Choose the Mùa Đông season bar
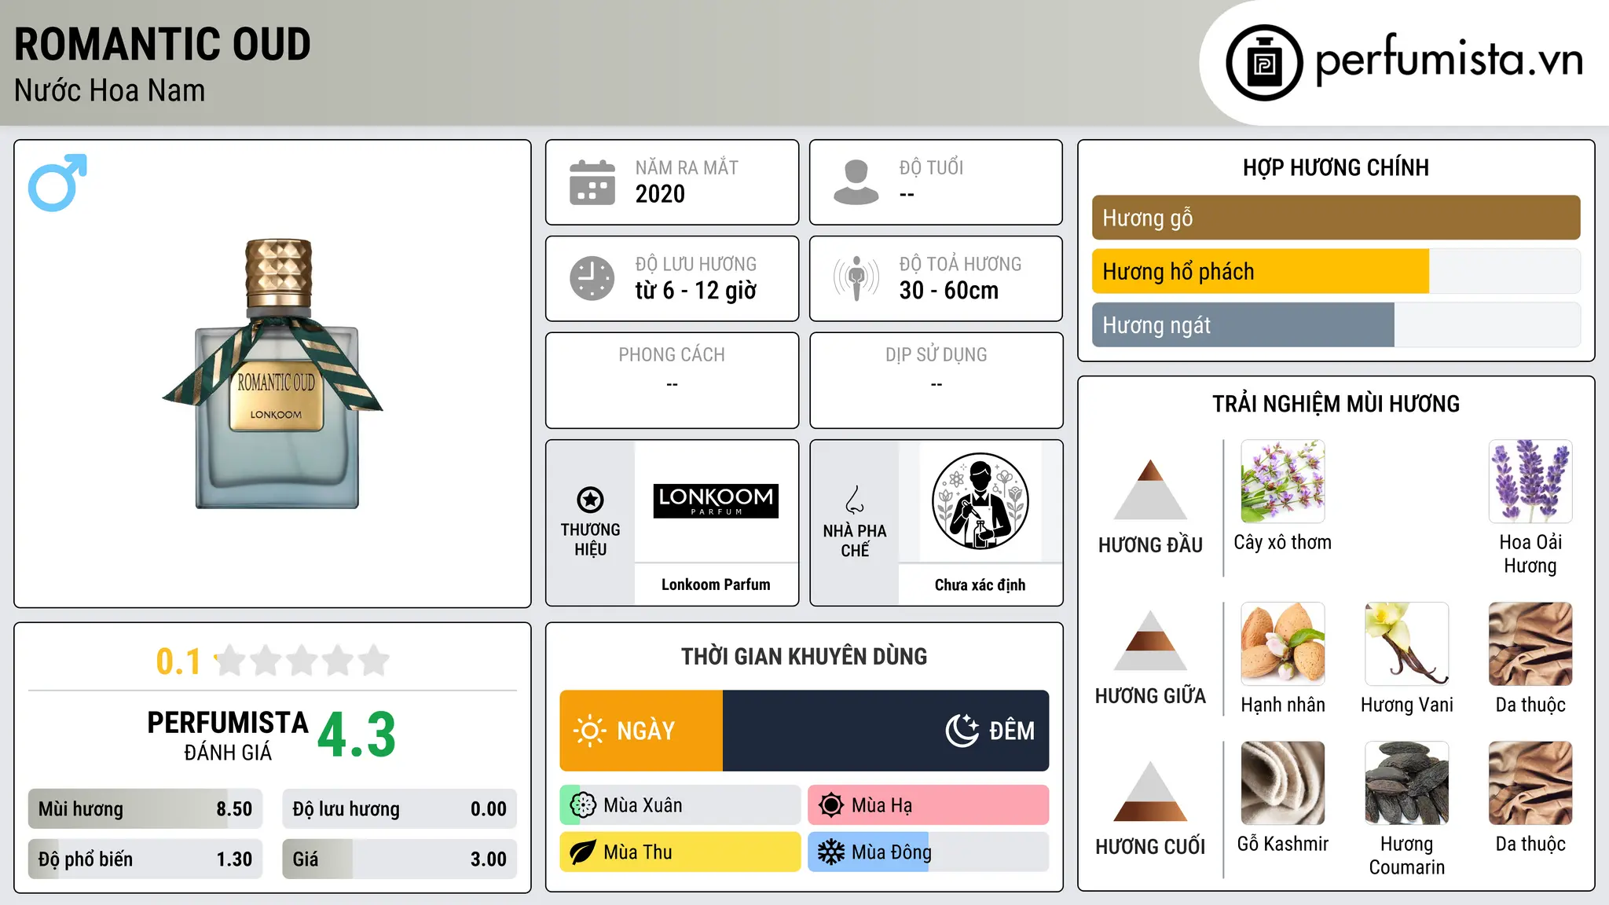This screenshot has height=905, width=1609. pyautogui.click(x=929, y=852)
